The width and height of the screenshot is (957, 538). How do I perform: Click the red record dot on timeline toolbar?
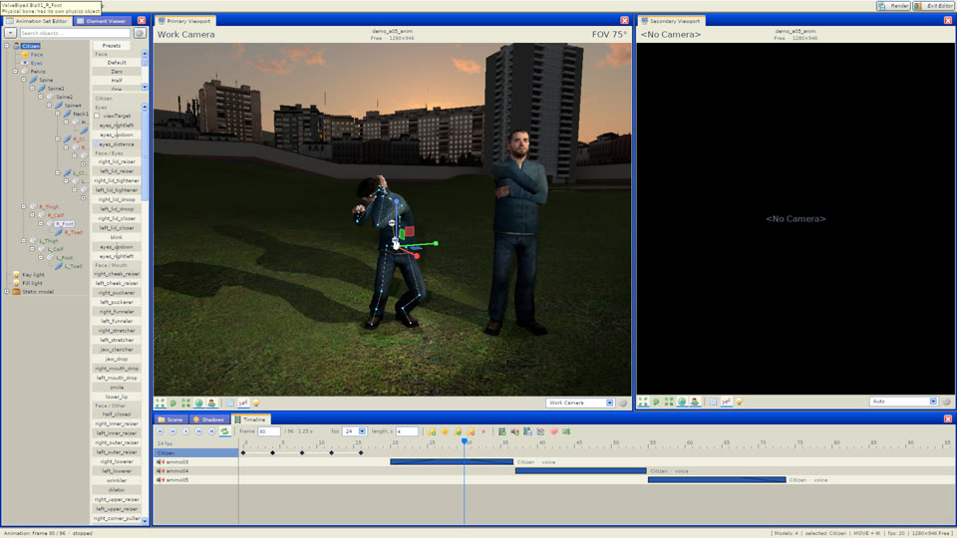point(483,431)
